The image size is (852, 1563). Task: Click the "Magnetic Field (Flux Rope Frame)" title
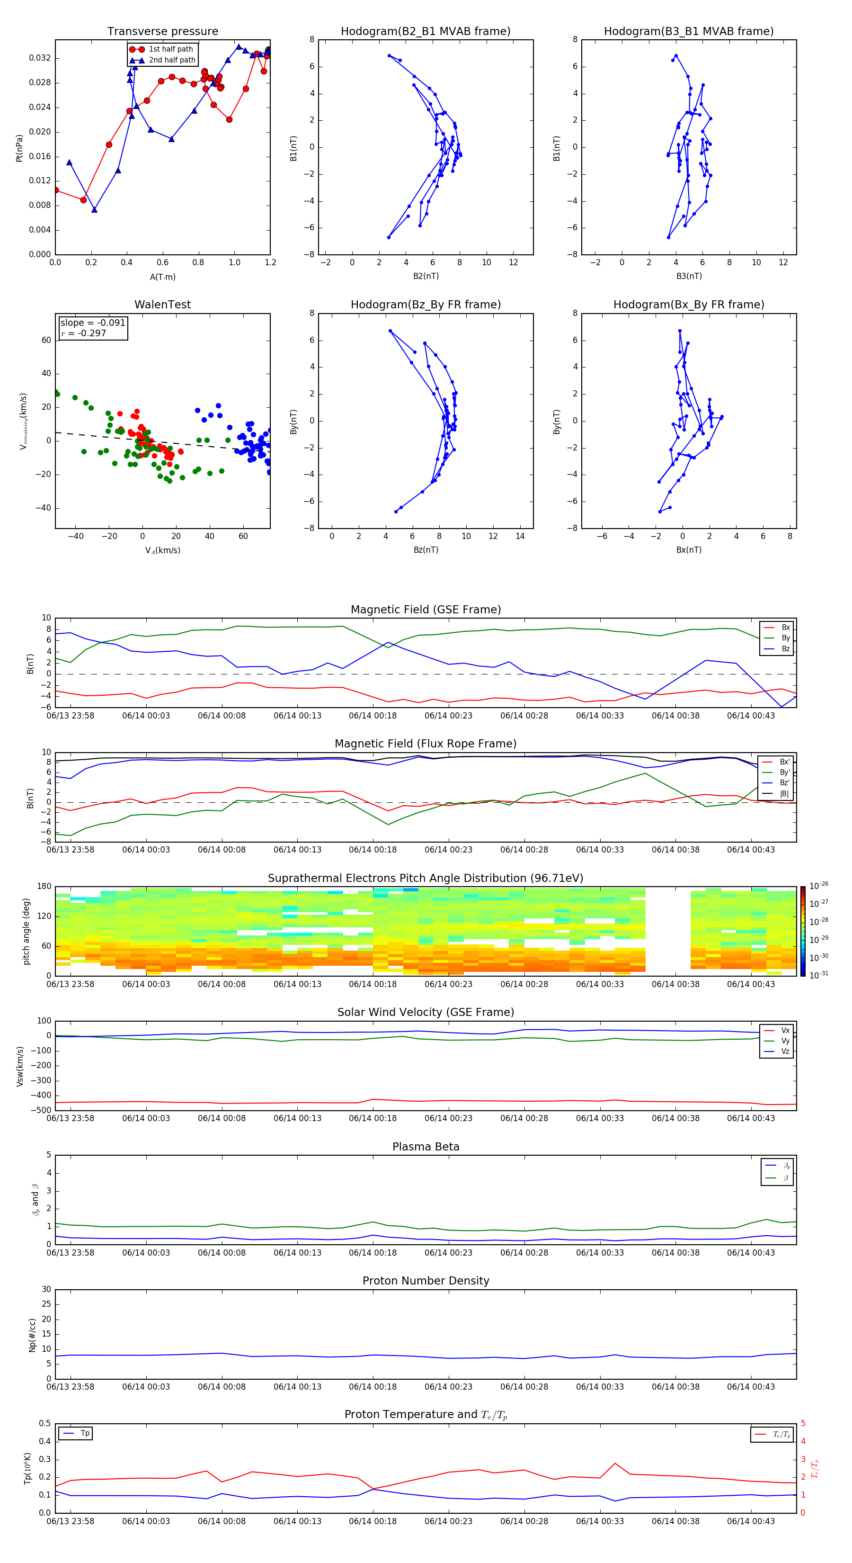426,744
